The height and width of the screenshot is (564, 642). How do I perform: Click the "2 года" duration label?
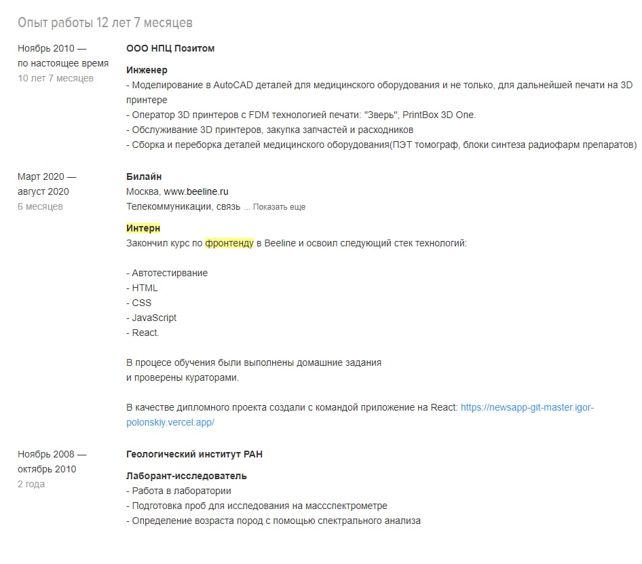tap(31, 484)
